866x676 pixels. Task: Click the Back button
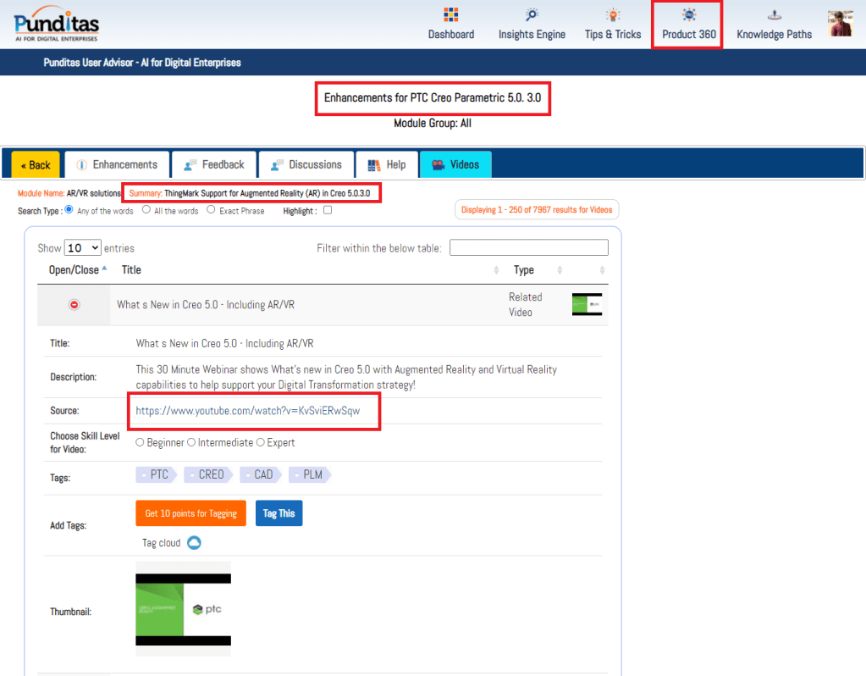point(36,165)
